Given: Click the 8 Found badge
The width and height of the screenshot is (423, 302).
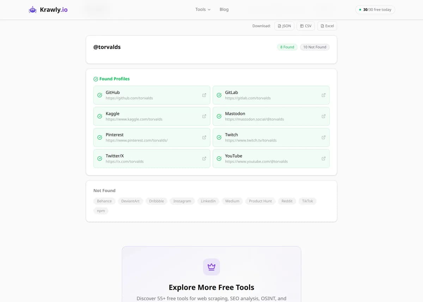Looking at the screenshot, I should click(x=287, y=47).
